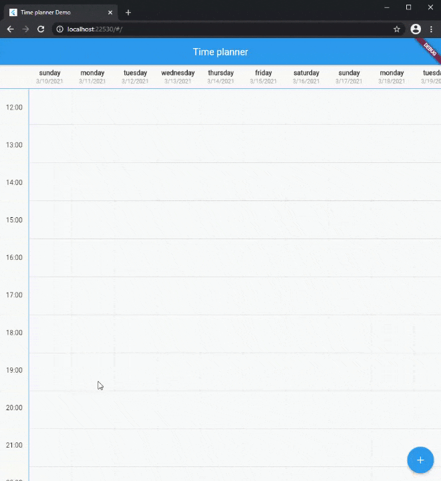The height and width of the screenshot is (481, 441).
Task: Bookmark this page with the star icon
Action: (396, 29)
